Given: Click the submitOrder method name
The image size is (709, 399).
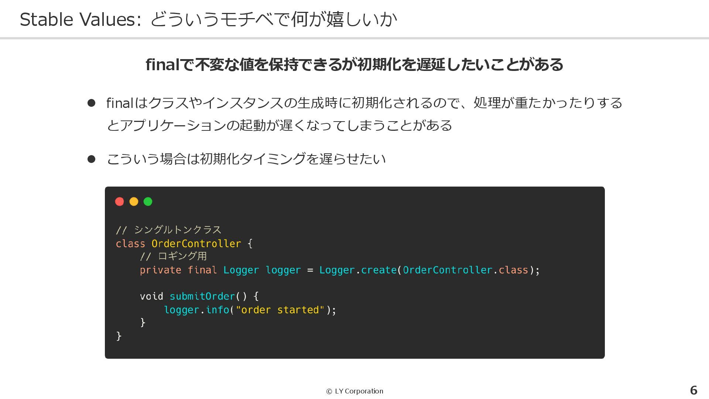Looking at the screenshot, I should 202,296.
